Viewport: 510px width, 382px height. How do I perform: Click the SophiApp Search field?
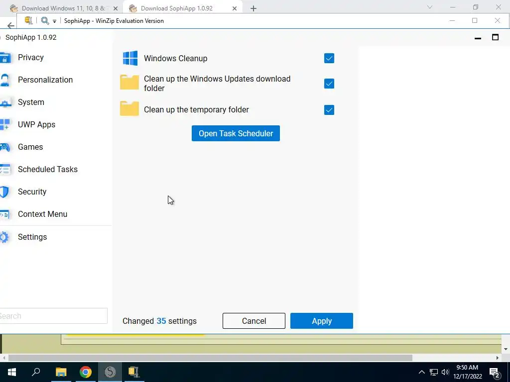pyautogui.click(x=53, y=316)
